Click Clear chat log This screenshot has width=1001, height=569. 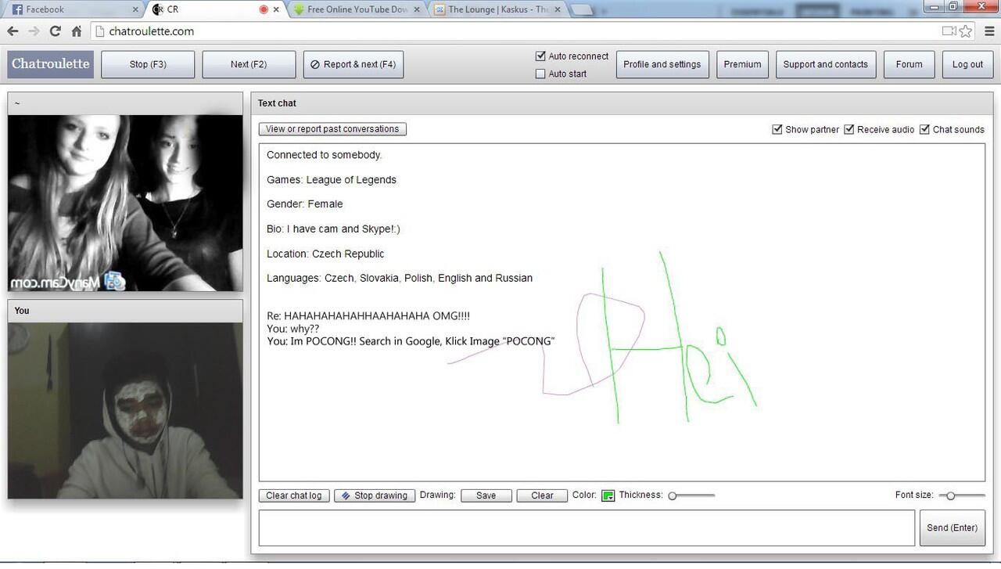coord(293,495)
